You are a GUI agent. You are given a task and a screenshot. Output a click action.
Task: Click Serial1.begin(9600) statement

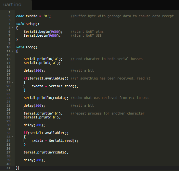click(43, 32)
